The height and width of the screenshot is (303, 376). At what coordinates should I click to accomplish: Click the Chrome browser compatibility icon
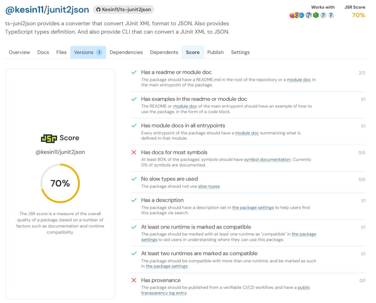(x=297, y=15)
